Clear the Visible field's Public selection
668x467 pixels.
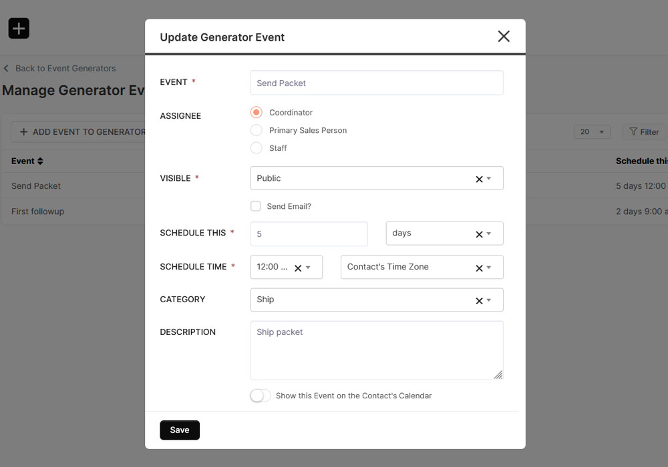479,179
